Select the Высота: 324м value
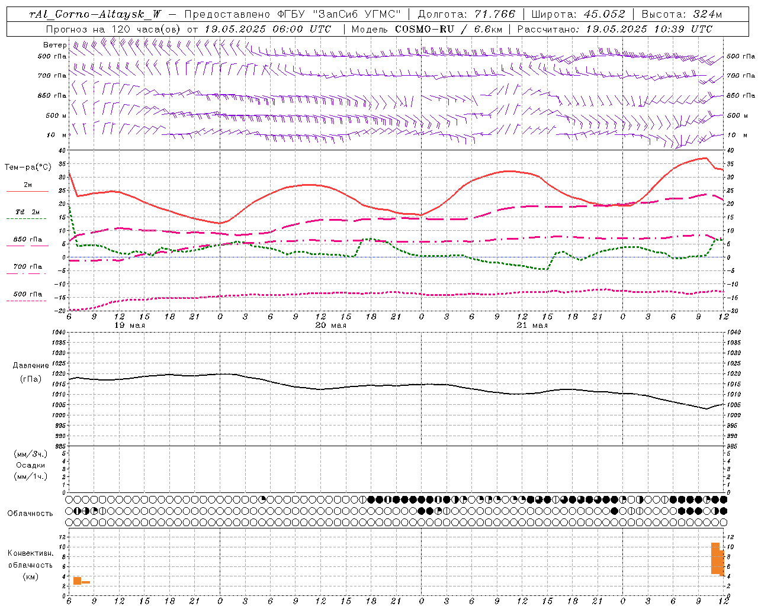 (x=682, y=14)
